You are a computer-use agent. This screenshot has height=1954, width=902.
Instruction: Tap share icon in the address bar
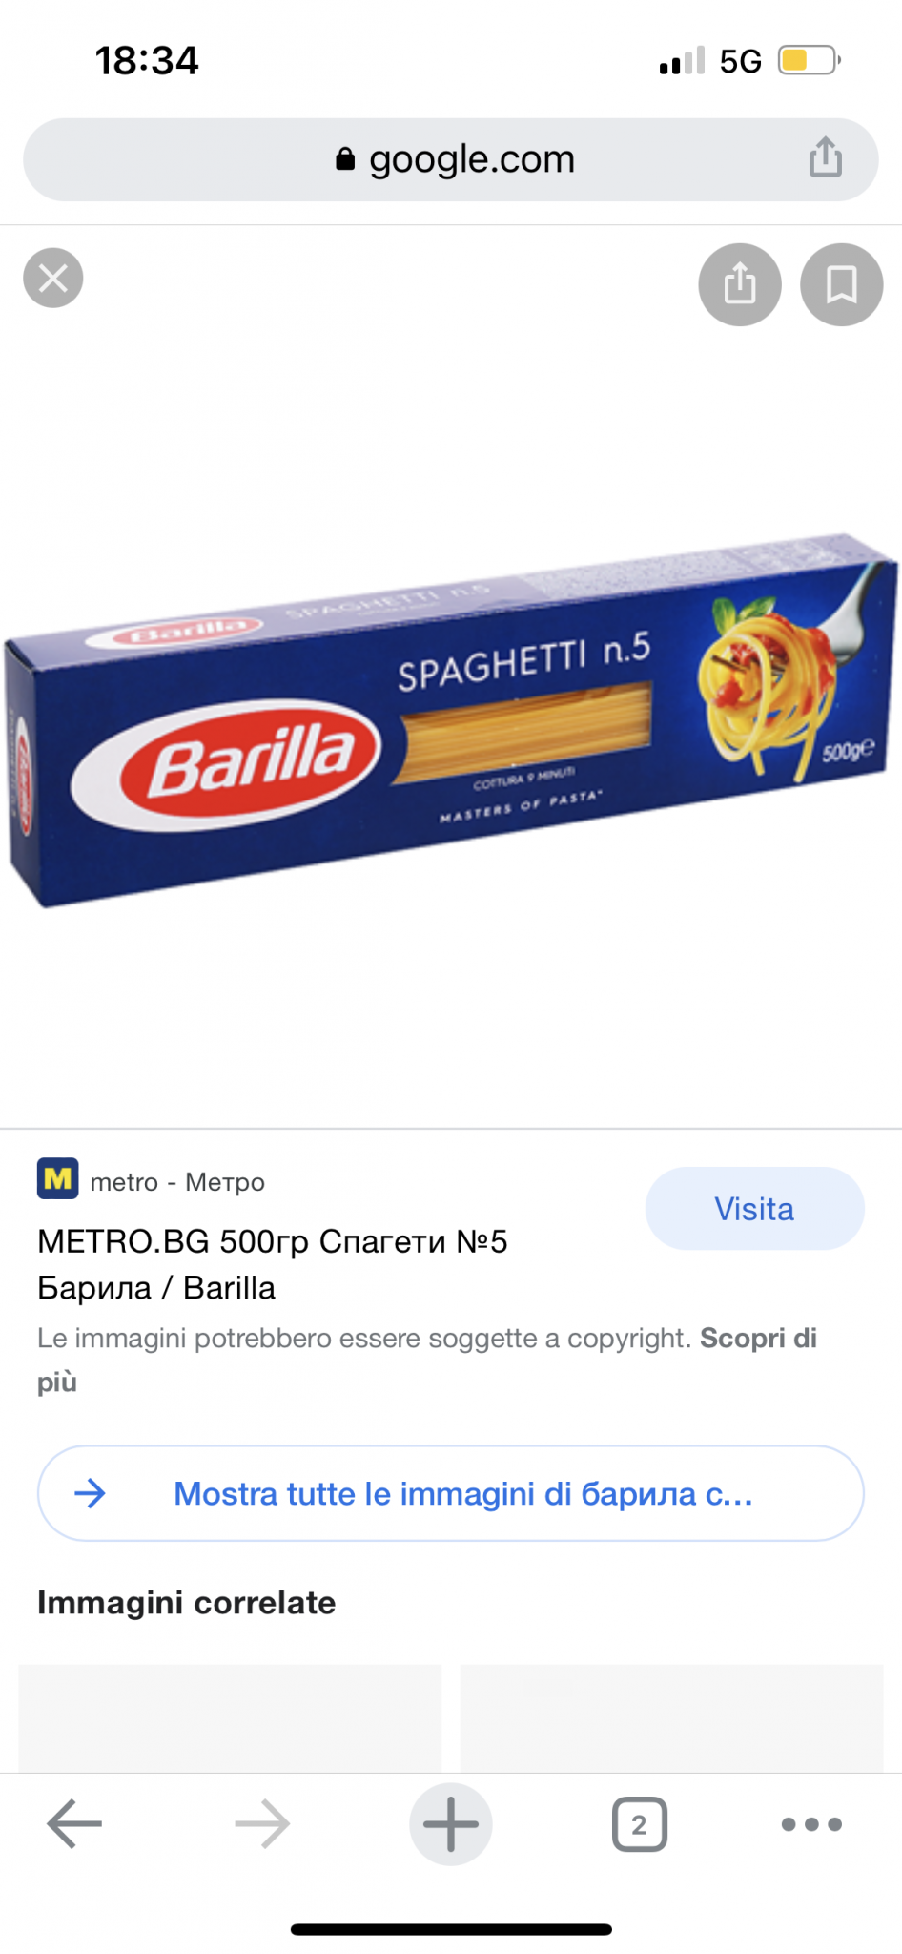coord(826,157)
